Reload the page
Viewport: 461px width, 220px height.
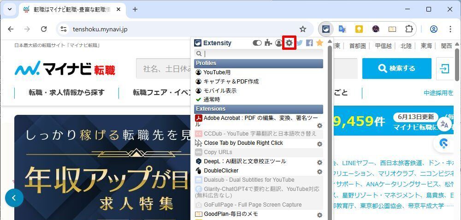pyautogui.click(x=44, y=29)
